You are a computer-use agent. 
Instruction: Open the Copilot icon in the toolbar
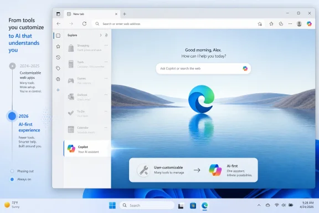tap(309, 24)
